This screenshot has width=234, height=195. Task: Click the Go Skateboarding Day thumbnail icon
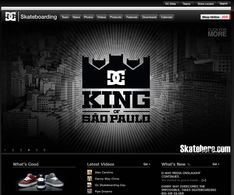click(90, 185)
